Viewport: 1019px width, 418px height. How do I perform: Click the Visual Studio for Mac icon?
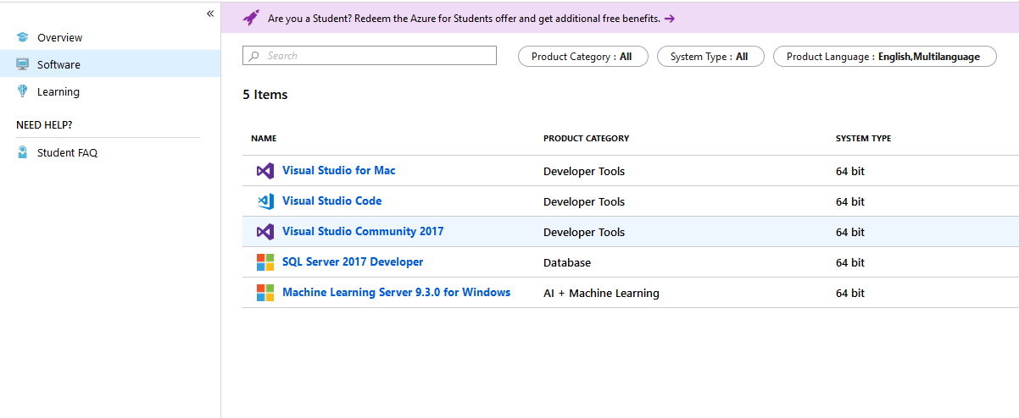click(x=265, y=171)
